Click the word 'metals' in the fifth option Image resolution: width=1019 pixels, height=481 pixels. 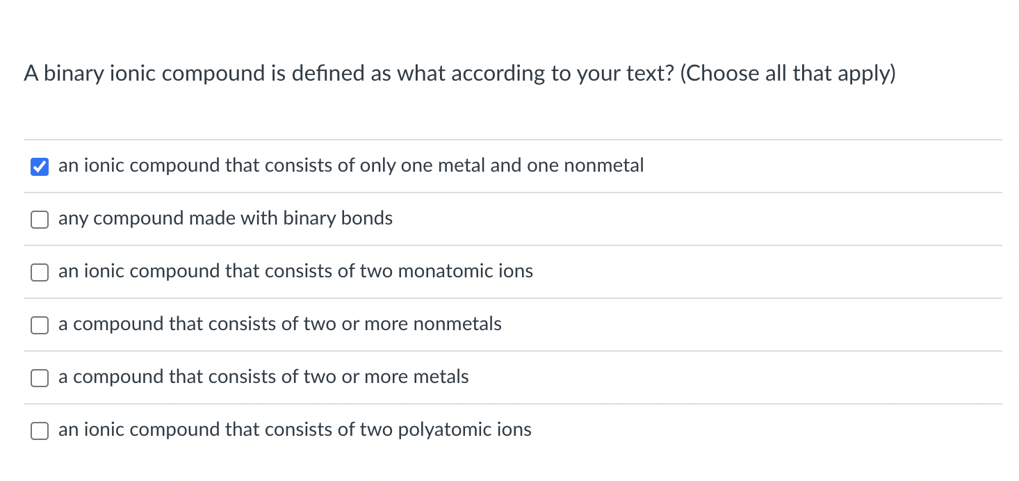[x=441, y=377]
